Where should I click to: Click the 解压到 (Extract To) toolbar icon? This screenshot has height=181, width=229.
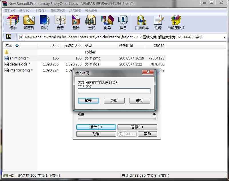point(29,20)
